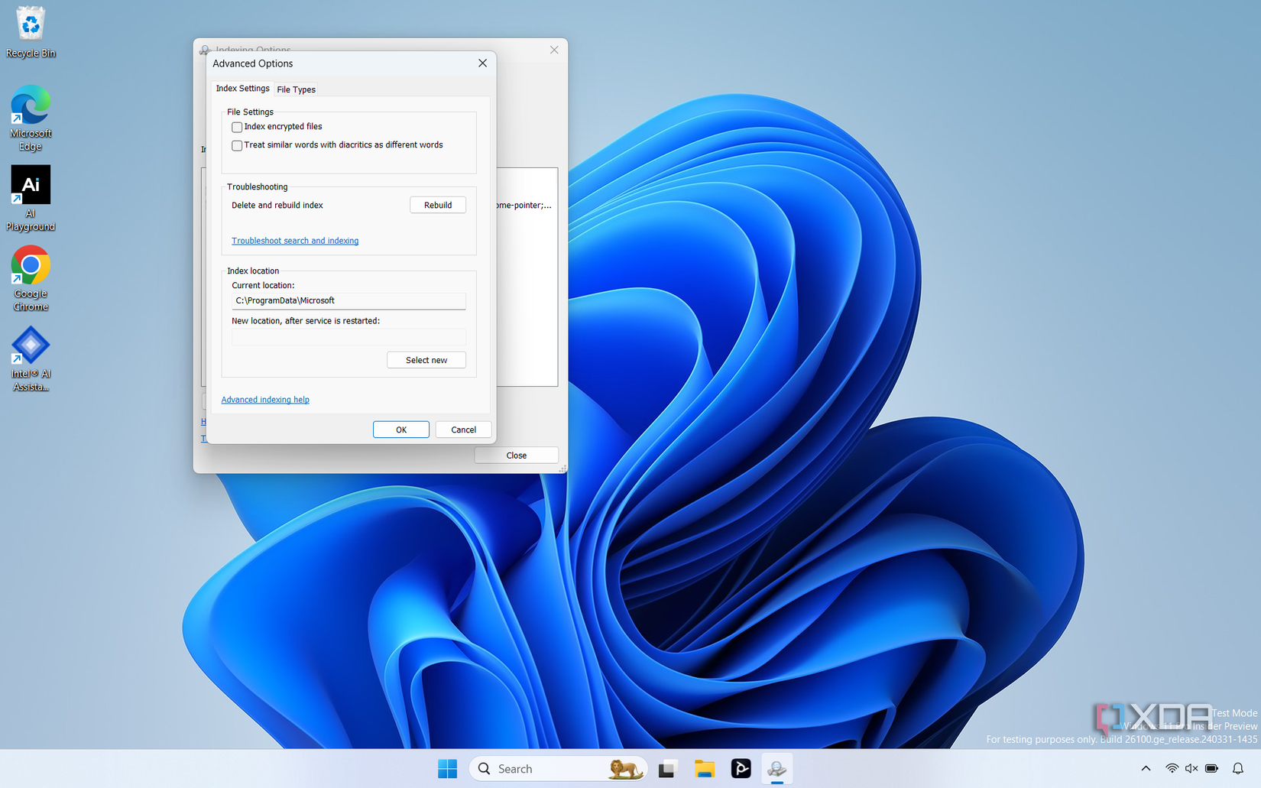This screenshot has width=1261, height=788.
Task: Launch the dark P app on the taskbar
Action: 741,768
